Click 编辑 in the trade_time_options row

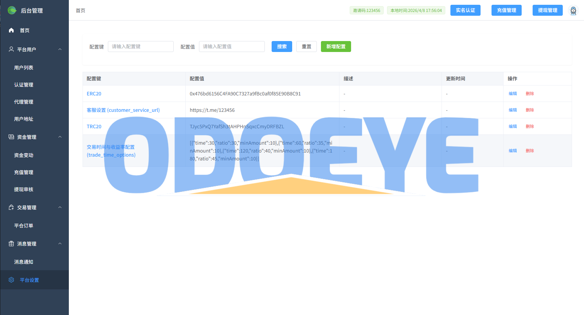point(513,151)
